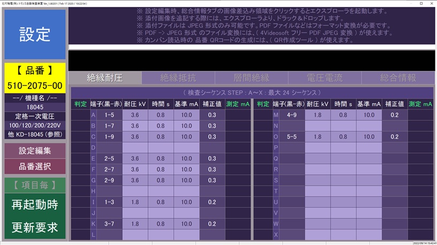Toggle the 【項目毎】 option
This screenshot has width=437, height=245.
point(35,185)
